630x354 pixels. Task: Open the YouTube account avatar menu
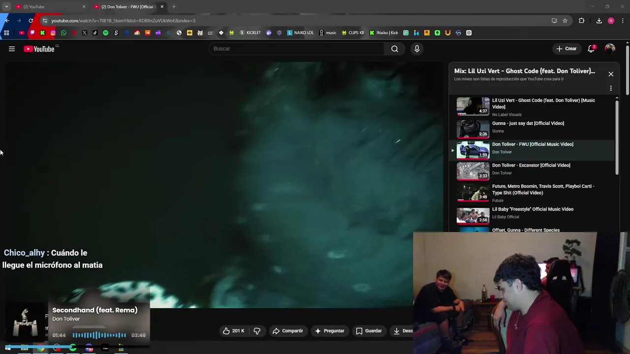click(x=610, y=49)
